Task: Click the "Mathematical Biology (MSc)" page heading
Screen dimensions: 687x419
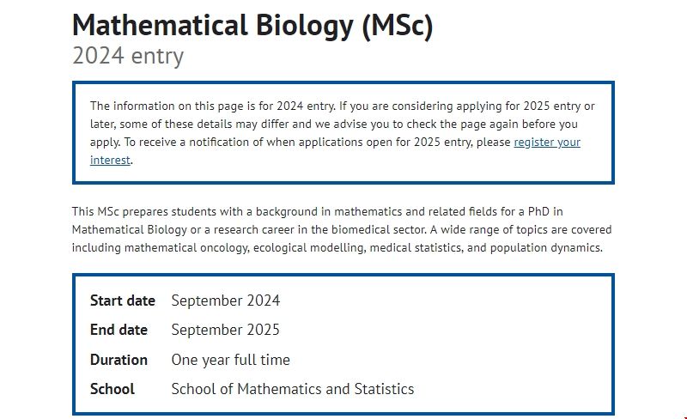Action: pyautogui.click(x=252, y=26)
